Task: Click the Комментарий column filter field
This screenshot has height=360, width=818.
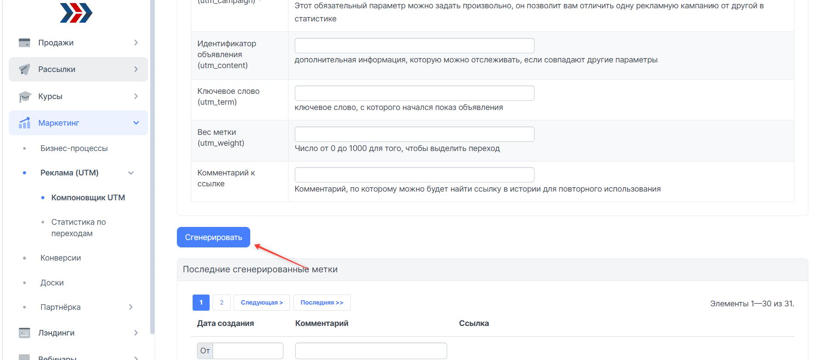Action: [371, 351]
